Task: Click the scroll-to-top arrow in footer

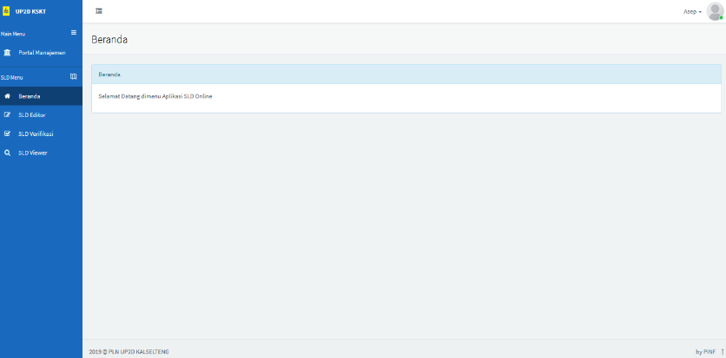Action: 723,351
